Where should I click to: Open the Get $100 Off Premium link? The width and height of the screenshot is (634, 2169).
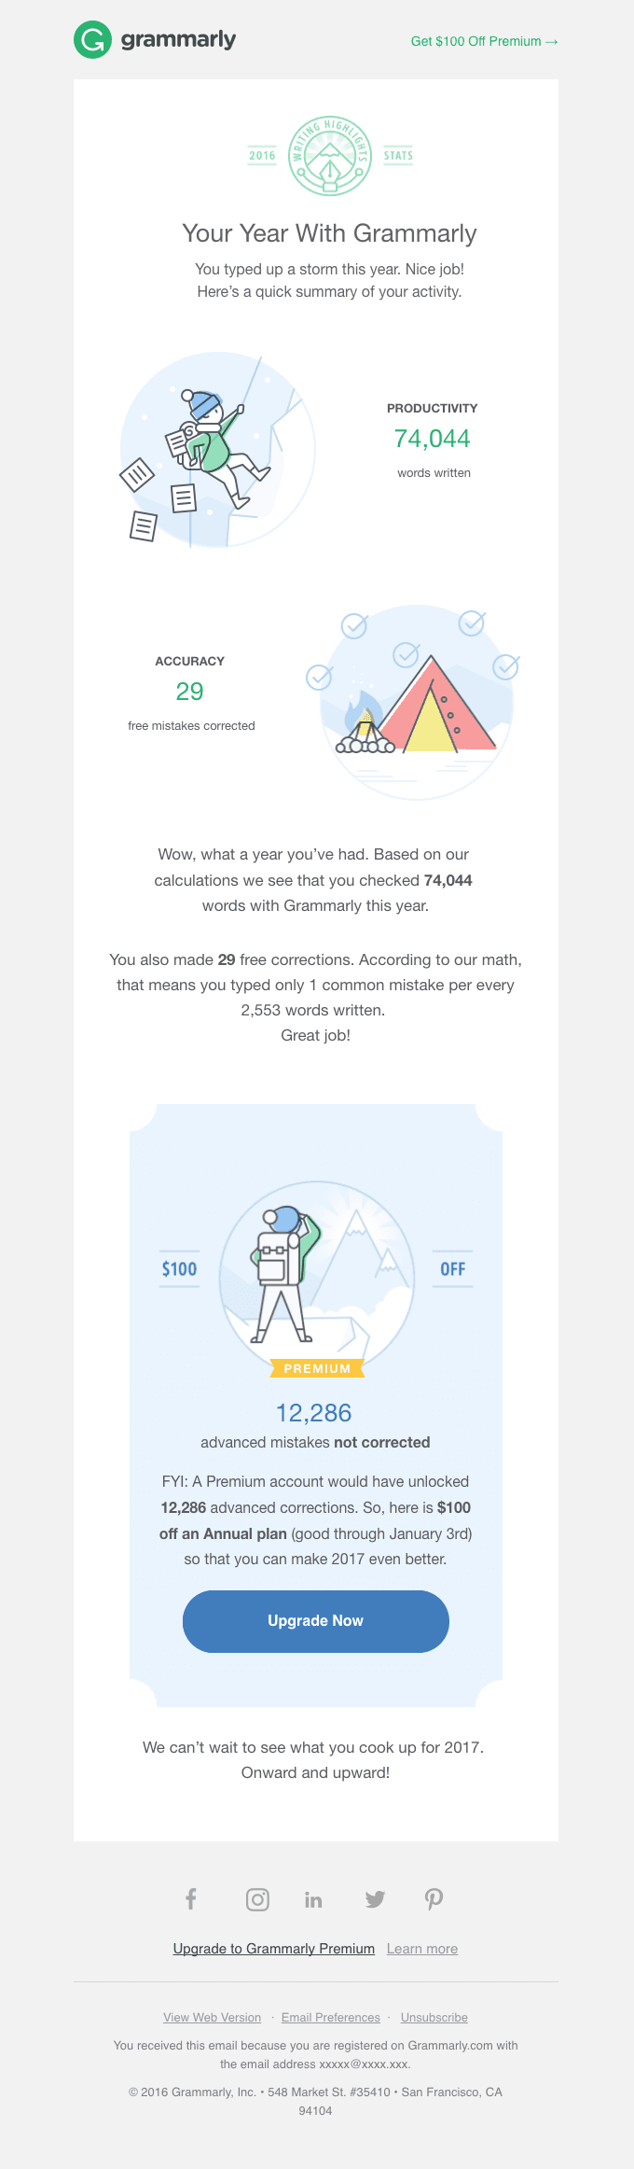click(483, 41)
